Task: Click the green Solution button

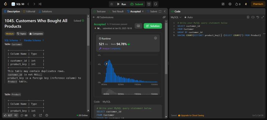Action: pos(153,26)
